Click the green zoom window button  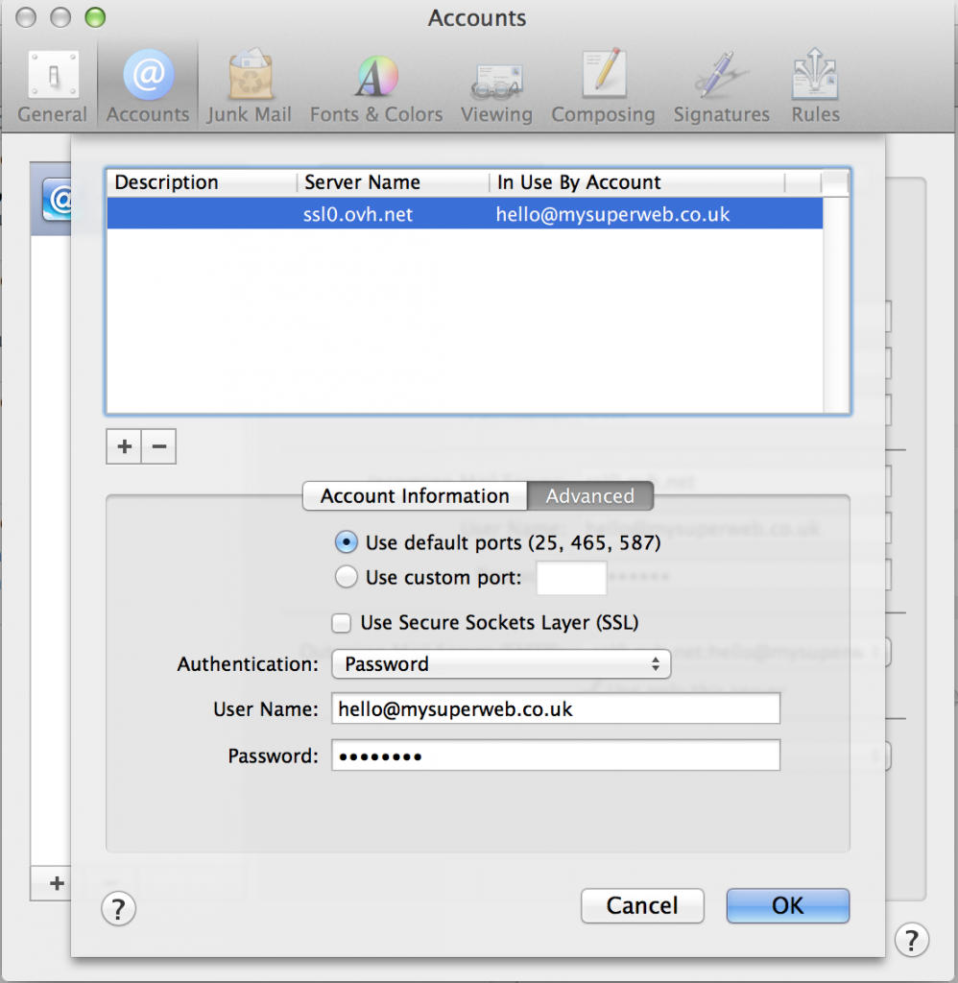coord(95,17)
